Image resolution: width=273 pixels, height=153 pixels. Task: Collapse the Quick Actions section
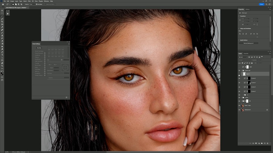point(239,40)
